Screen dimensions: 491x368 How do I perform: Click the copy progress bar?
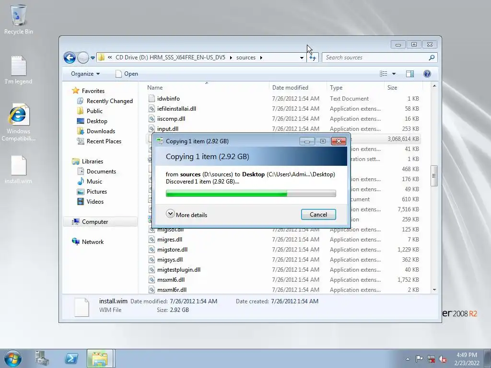click(x=251, y=194)
